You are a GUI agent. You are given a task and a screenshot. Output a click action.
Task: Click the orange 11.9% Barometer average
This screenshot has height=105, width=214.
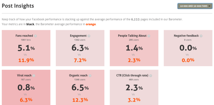(x=26, y=60)
